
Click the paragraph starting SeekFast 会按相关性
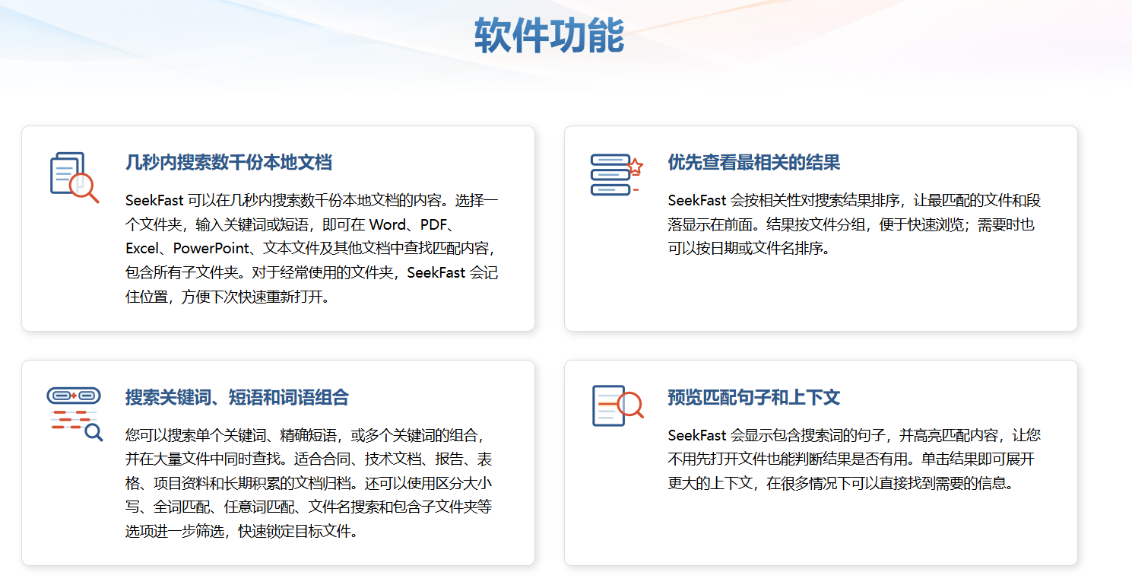[855, 224]
